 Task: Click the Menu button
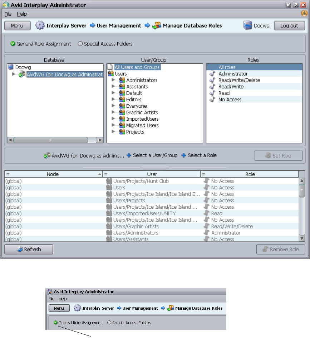[17, 25]
